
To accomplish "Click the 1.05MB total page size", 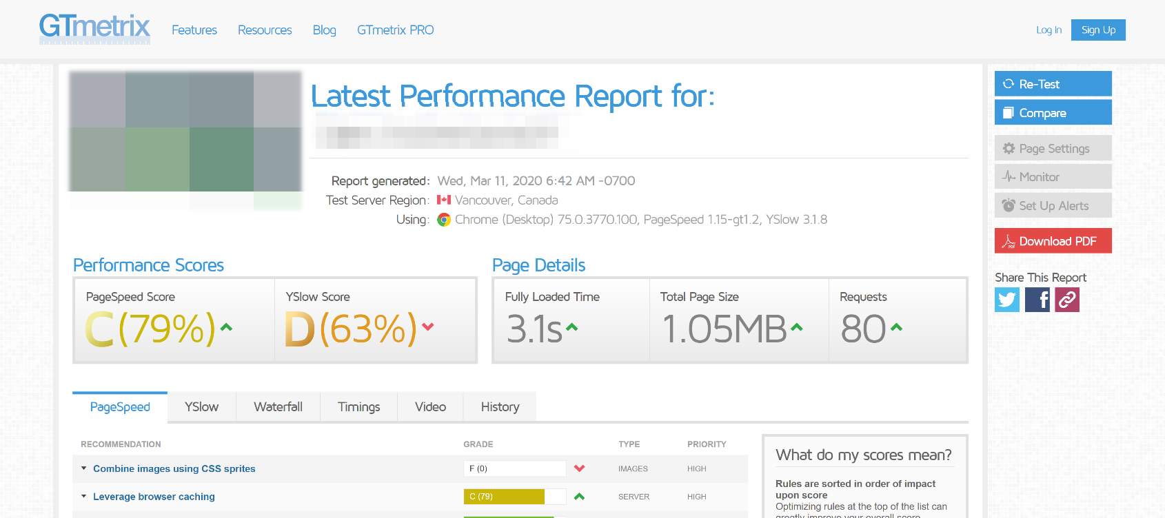I will coord(725,329).
